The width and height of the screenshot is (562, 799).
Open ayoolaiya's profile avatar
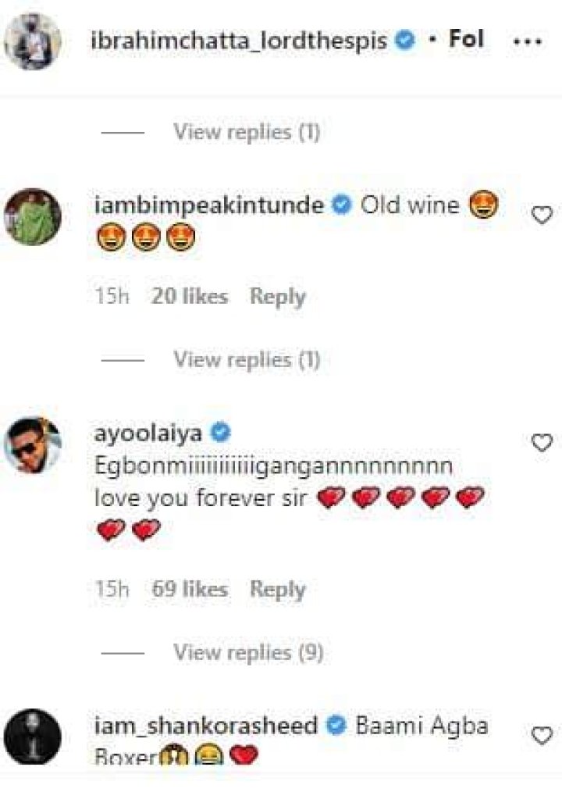33,445
